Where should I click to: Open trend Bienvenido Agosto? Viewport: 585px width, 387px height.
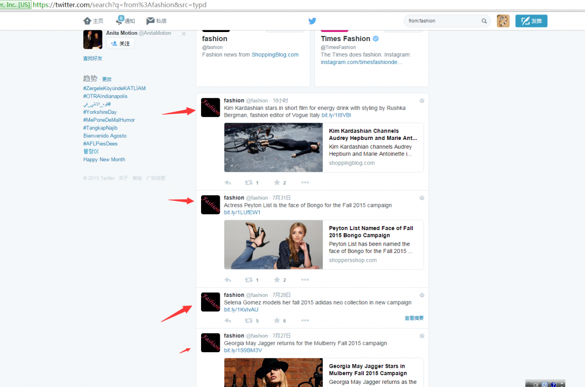105,136
